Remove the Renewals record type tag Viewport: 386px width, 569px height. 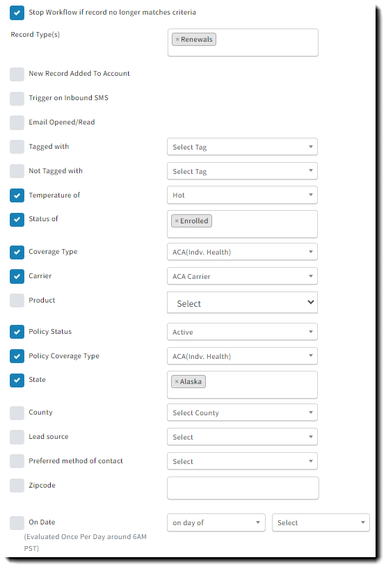[x=177, y=40]
